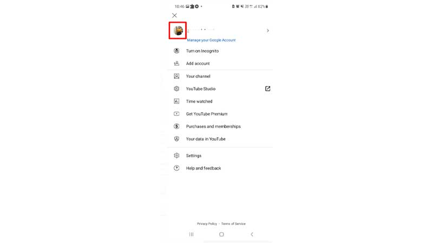433x243 pixels.
Task: Expand account details with right chevron
Action: click(x=267, y=31)
